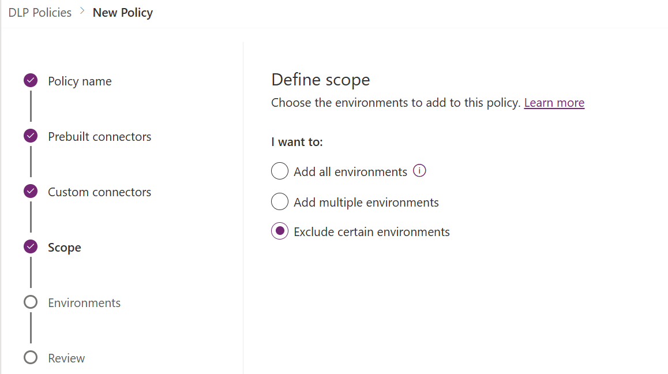Choose the Add multiple environments radio option
The height and width of the screenshot is (374, 668).
(x=280, y=202)
